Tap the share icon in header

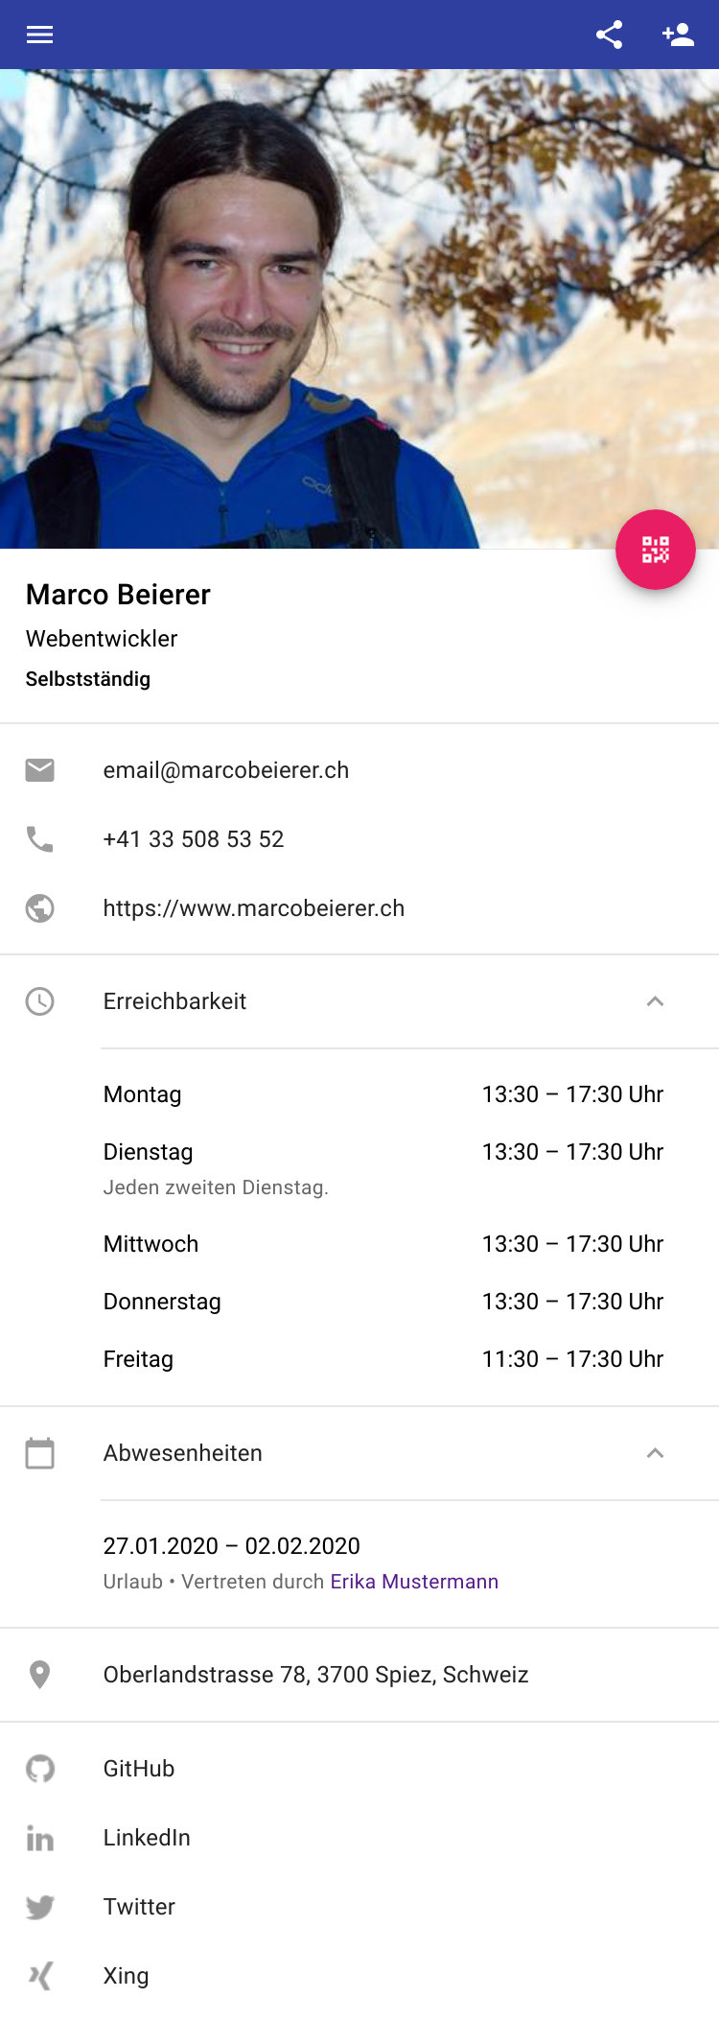coord(610,35)
